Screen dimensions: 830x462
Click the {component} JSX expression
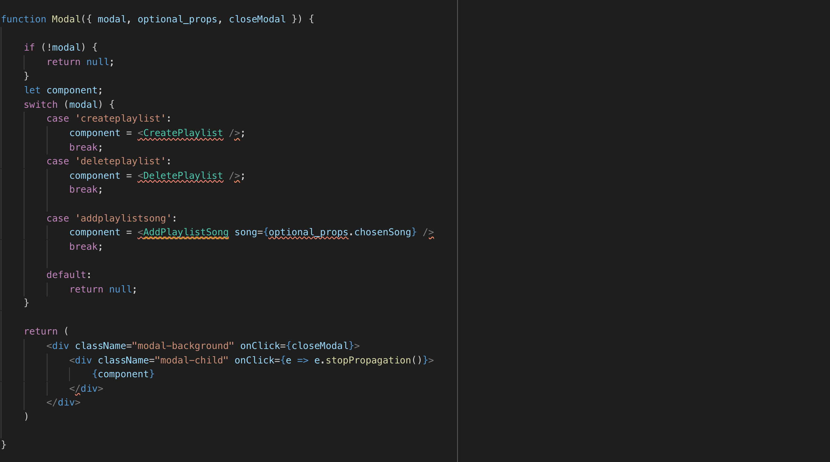(123, 374)
